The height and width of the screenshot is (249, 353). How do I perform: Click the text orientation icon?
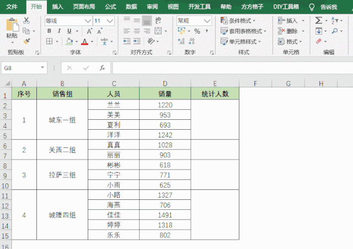[x=151, y=41]
